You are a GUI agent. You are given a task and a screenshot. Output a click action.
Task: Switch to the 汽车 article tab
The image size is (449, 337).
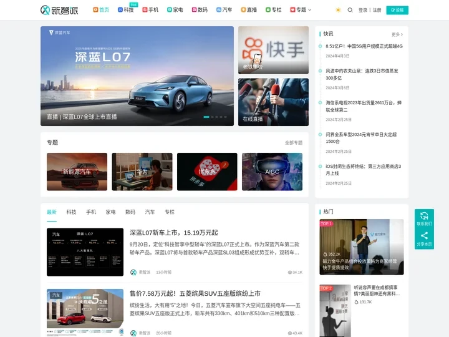pos(150,212)
